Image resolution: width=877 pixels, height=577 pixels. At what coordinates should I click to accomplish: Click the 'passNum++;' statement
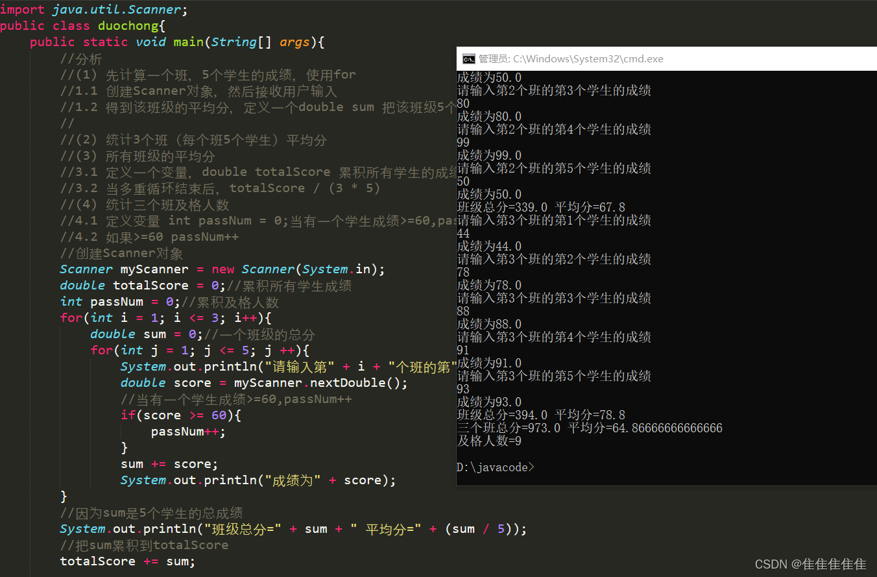pyautogui.click(x=189, y=432)
